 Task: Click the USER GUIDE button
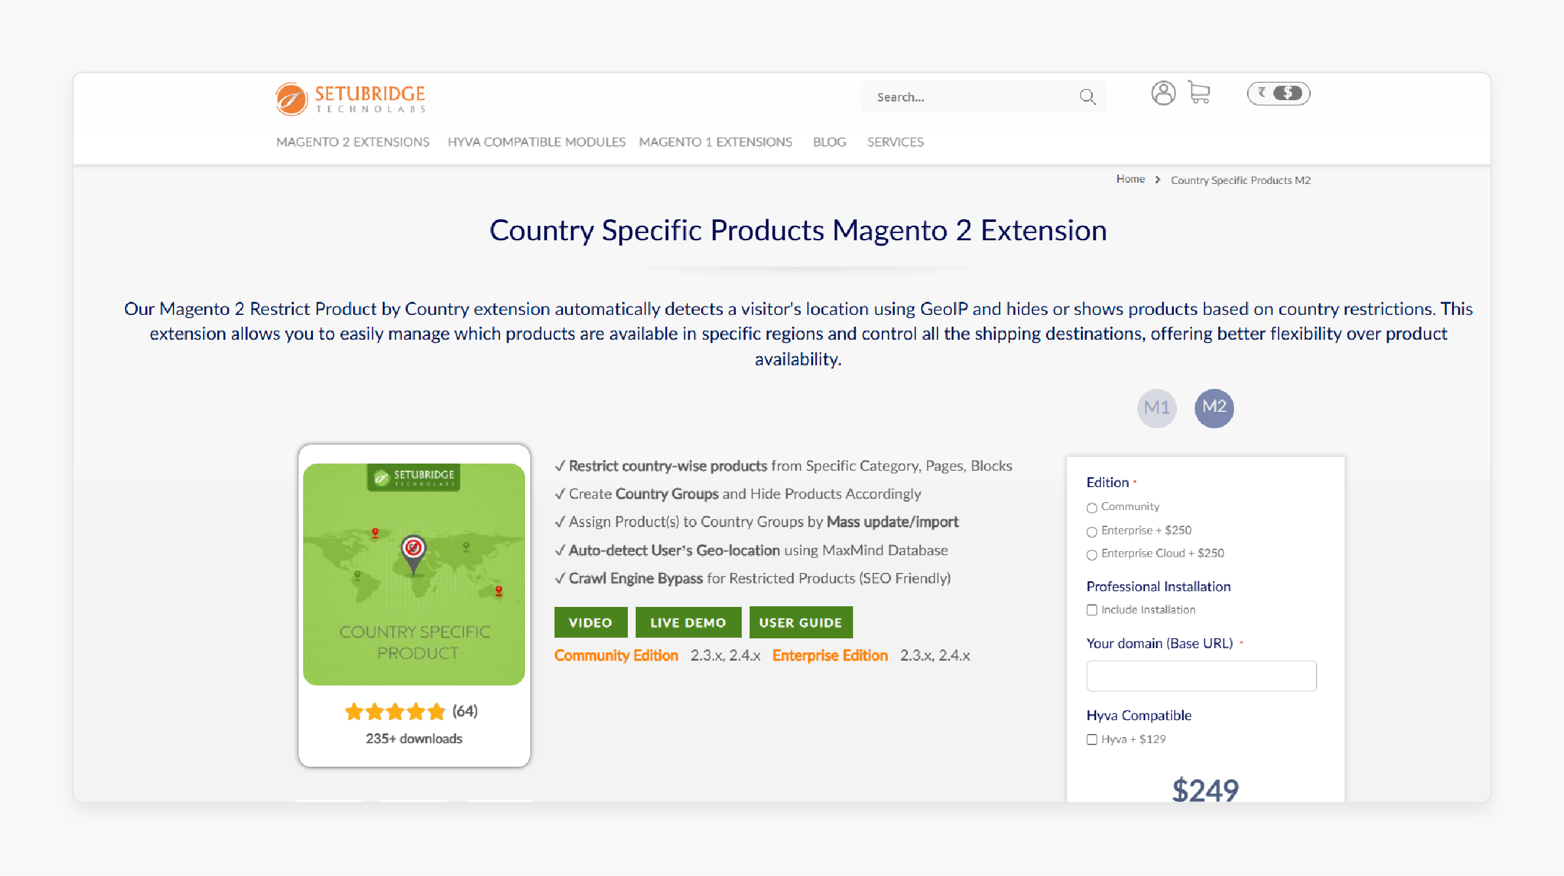(800, 621)
